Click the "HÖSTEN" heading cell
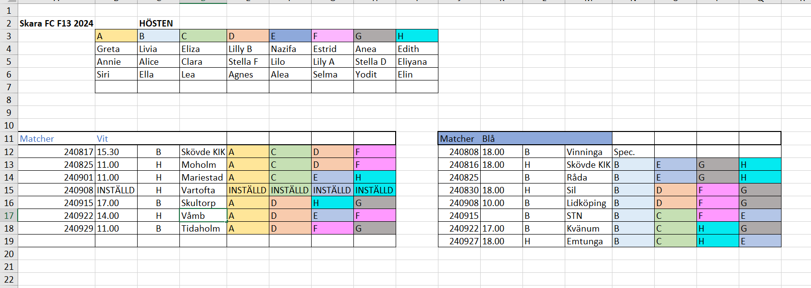The image size is (811, 288). 156,24
